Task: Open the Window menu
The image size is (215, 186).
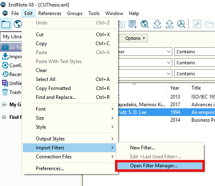Action: point(114,13)
